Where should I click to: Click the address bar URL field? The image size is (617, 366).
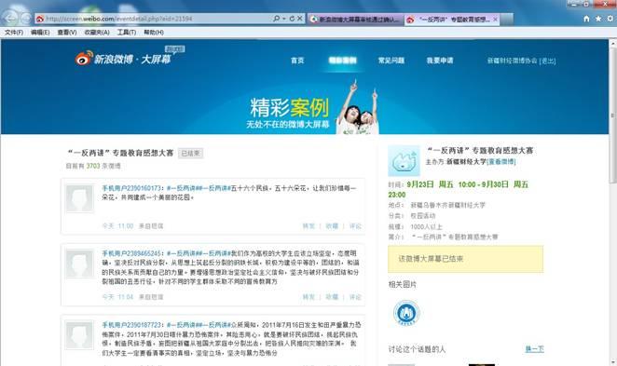pyautogui.click(x=154, y=19)
